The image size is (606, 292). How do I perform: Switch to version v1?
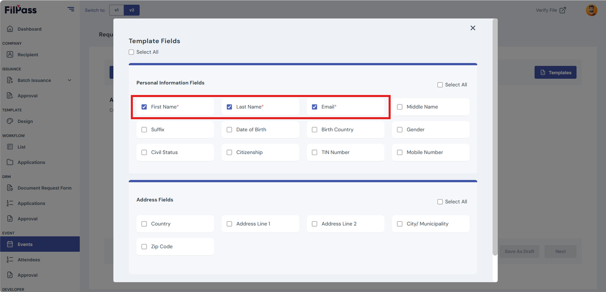point(117,10)
